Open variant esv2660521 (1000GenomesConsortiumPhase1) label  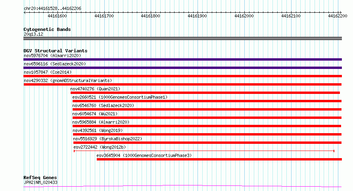(x=120, y=97)
